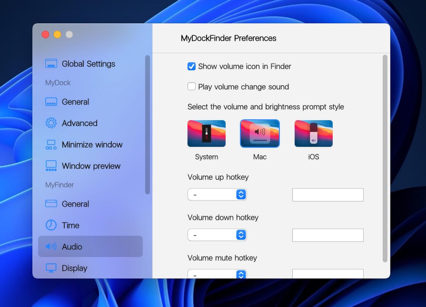Screen dimensions: 426x307
Task: Expand the Volume up hotkey dropdown
Action: [x=217, y=195]
